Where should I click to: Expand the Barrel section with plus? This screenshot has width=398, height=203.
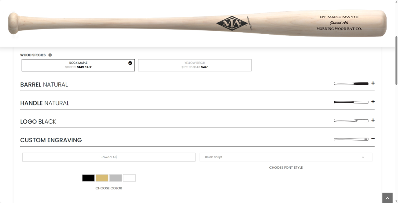[x=373, y=83]
